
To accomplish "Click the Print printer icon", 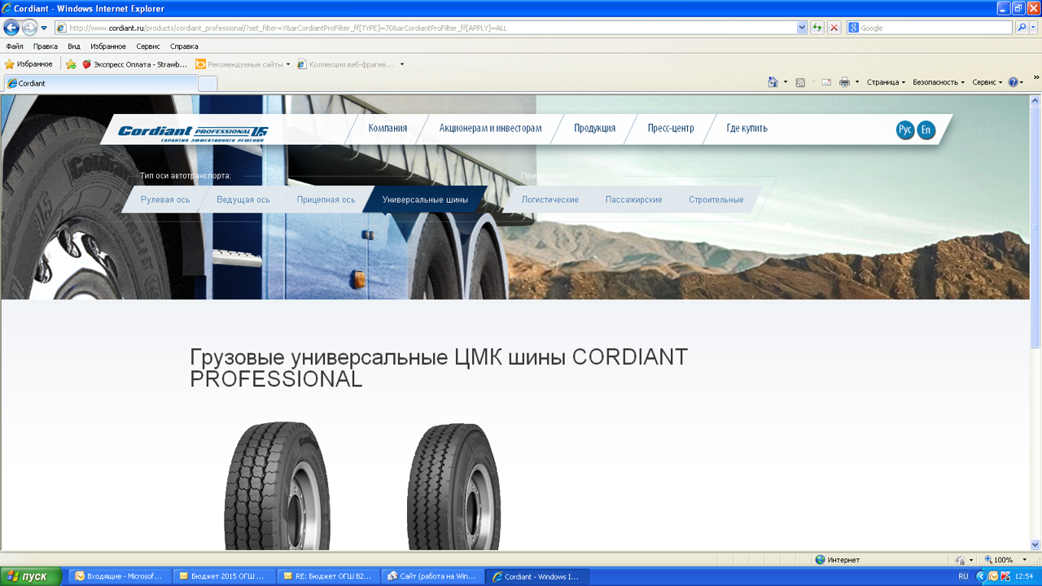I will tap(844, 82).
